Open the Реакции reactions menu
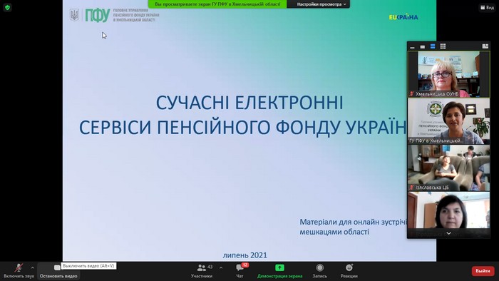This screenshot has height=281, width=499. (x=349, y=271)
